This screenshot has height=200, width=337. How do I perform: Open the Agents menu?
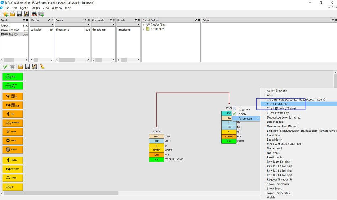click(24, 8)
